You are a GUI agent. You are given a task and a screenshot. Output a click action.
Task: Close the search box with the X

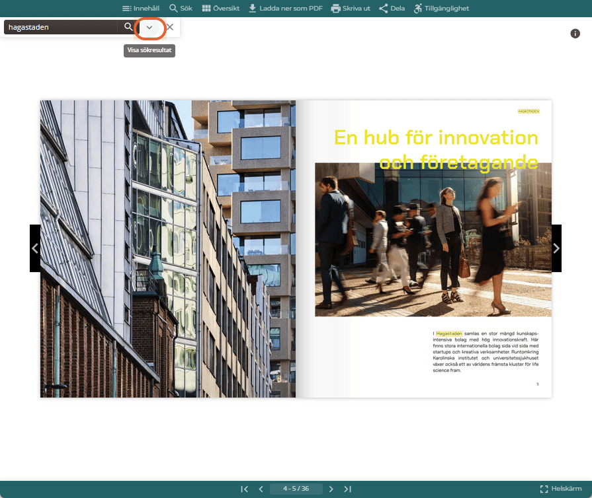170,27
